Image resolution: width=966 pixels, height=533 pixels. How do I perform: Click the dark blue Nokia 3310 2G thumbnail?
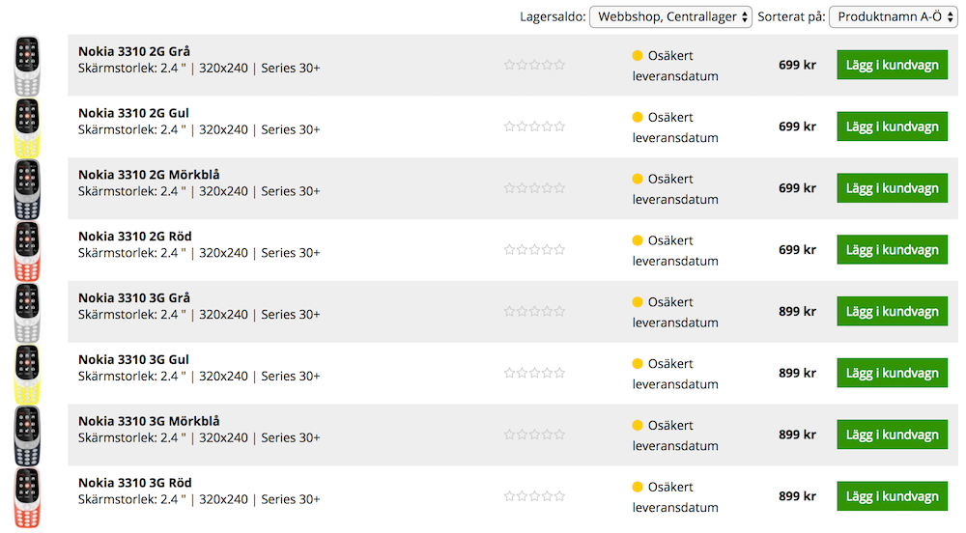[x=27, y=188]
